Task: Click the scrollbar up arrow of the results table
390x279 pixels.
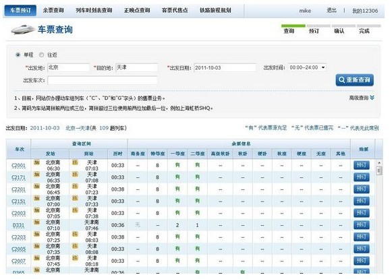Action: (379, 162)
